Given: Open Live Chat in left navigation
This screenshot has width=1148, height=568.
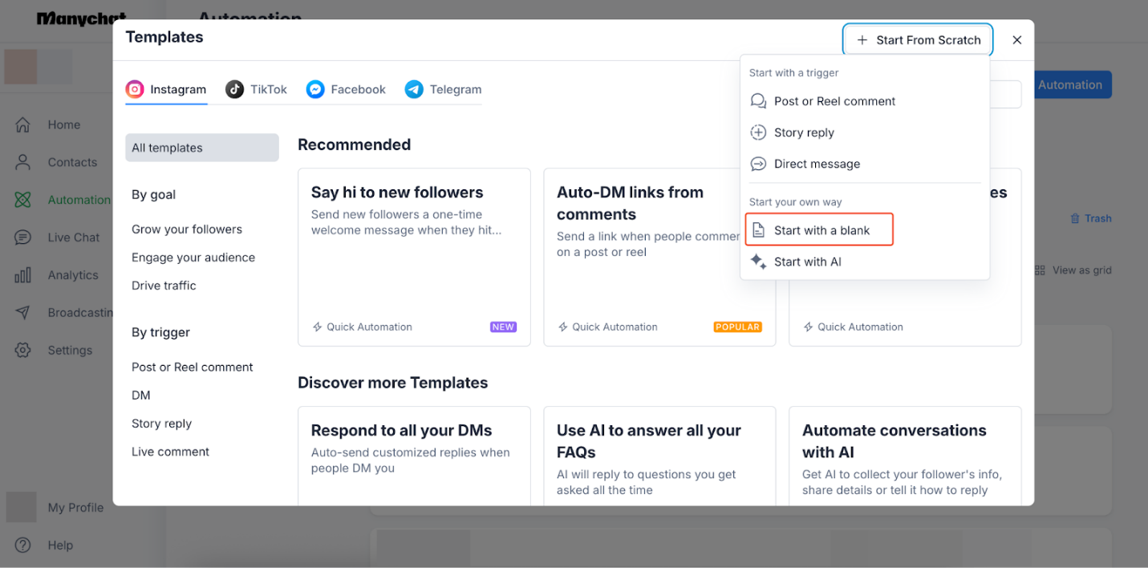Looking at the screenshot, I should coord(73,237).
